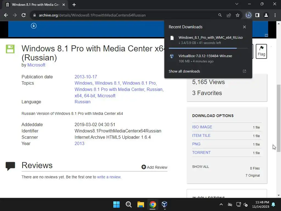The width and height of the screenshot is (281, 211).
Task: Open the notifications bell icon
Action: 274,204
